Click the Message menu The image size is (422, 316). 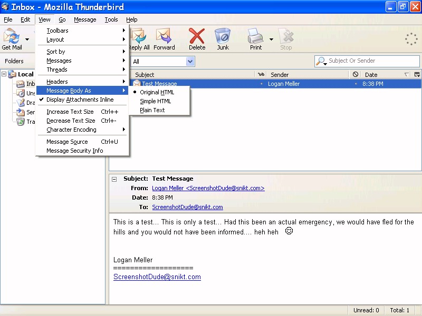pos(85,19)
